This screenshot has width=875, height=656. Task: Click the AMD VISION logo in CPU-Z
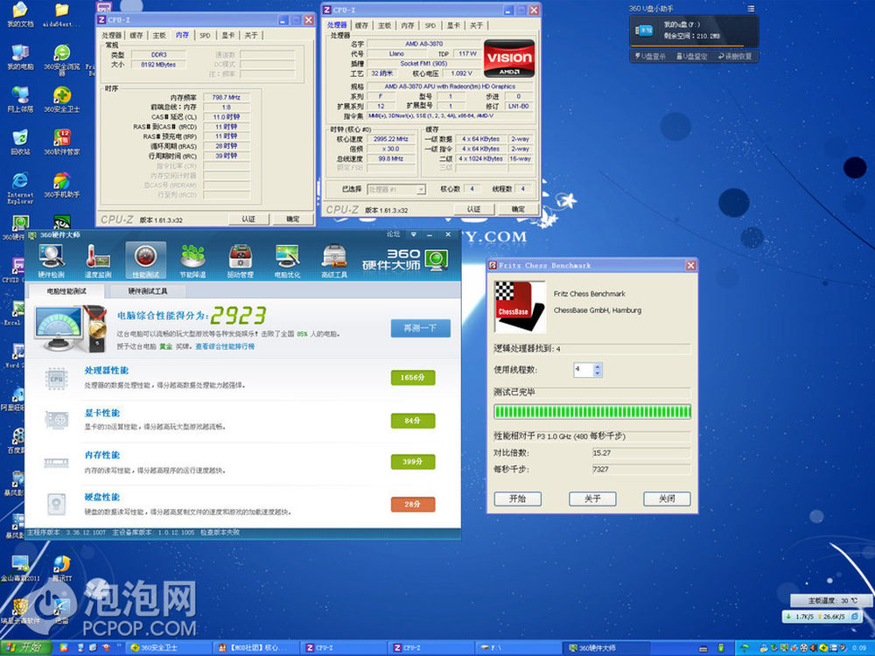(509, 59)
